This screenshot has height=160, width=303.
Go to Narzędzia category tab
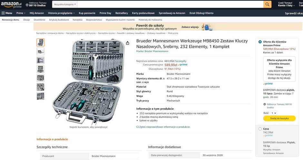77,20
